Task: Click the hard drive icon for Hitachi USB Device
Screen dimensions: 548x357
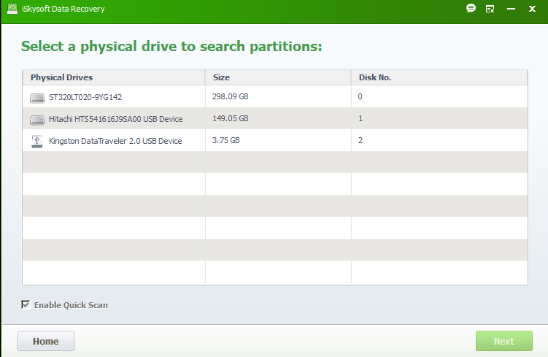Action: tap(37, 120)
